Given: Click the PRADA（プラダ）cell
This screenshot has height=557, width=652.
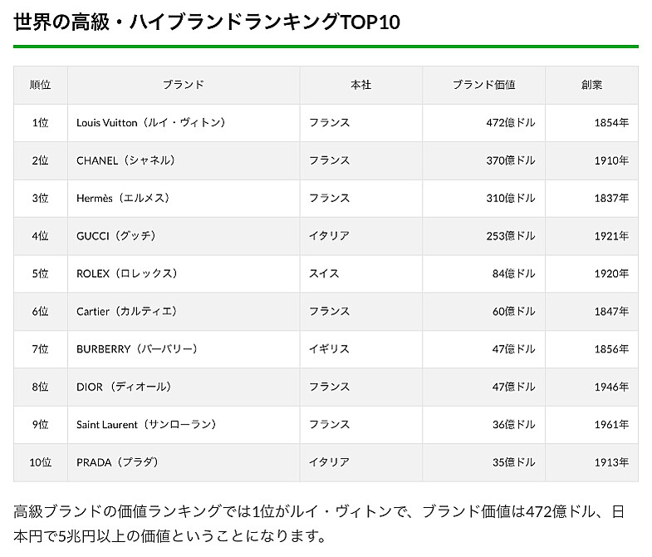Looking at the screenshot, I should coord(184,462).
